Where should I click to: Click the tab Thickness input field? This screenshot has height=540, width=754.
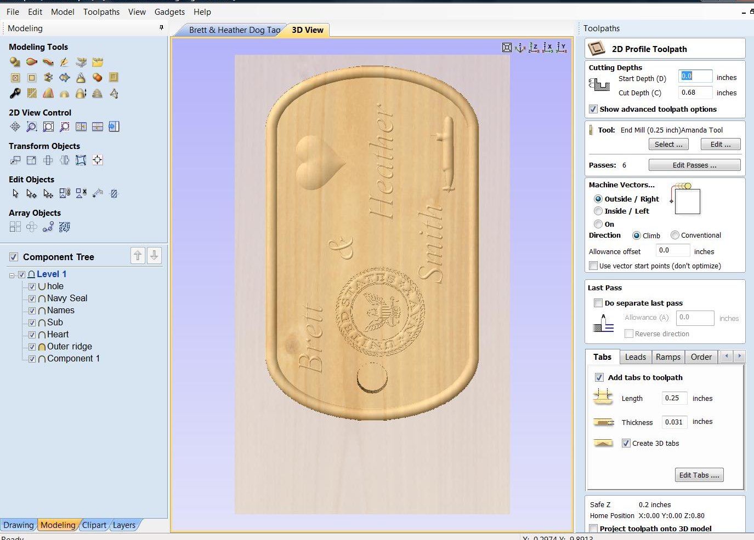(x=674, y=422)
